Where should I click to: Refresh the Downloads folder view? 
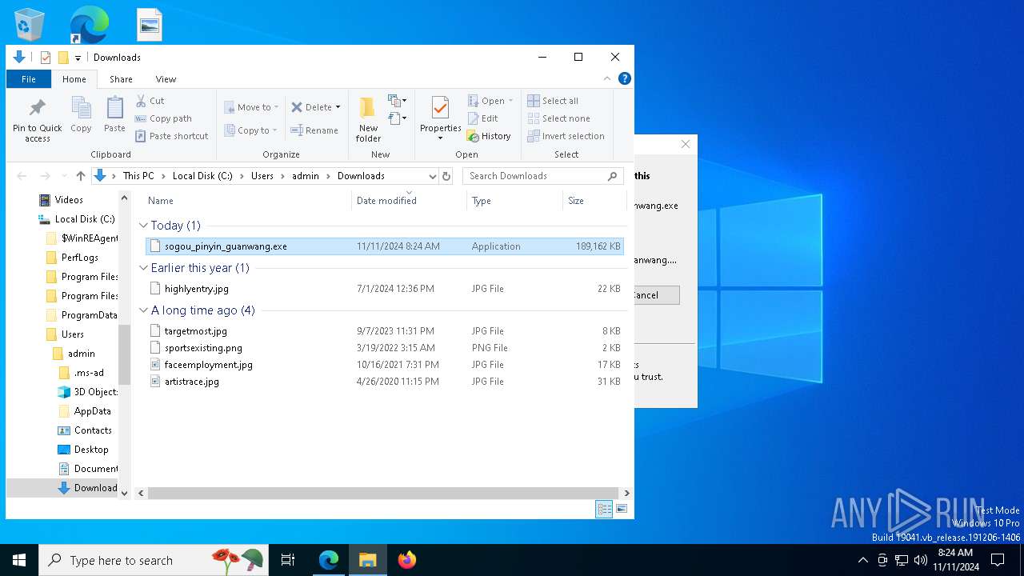(446, 176)
